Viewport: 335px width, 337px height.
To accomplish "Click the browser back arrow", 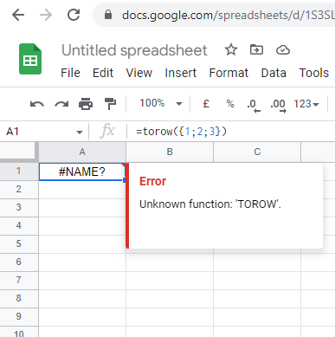I will pos(18,15).
